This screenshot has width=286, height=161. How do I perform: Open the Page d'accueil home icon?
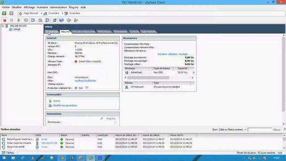pyautogui.click(x=21, y=13)
